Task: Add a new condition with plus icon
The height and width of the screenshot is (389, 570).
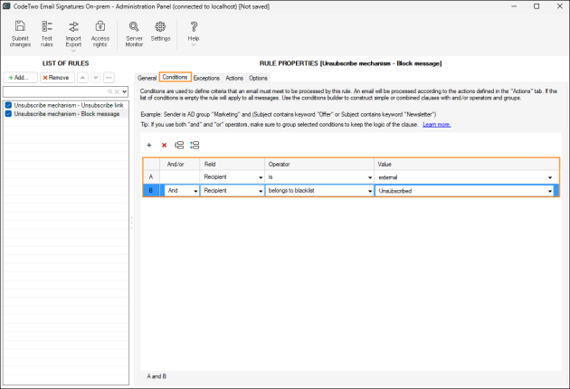Action: pyautogui.click(x=149, y=145)
